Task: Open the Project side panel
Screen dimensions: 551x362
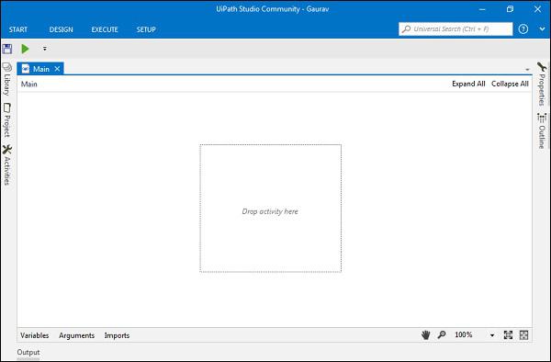Action: click(x=6, y=119)
